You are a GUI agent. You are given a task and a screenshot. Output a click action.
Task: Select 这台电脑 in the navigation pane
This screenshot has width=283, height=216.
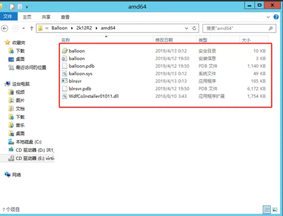tap(21, 84)
